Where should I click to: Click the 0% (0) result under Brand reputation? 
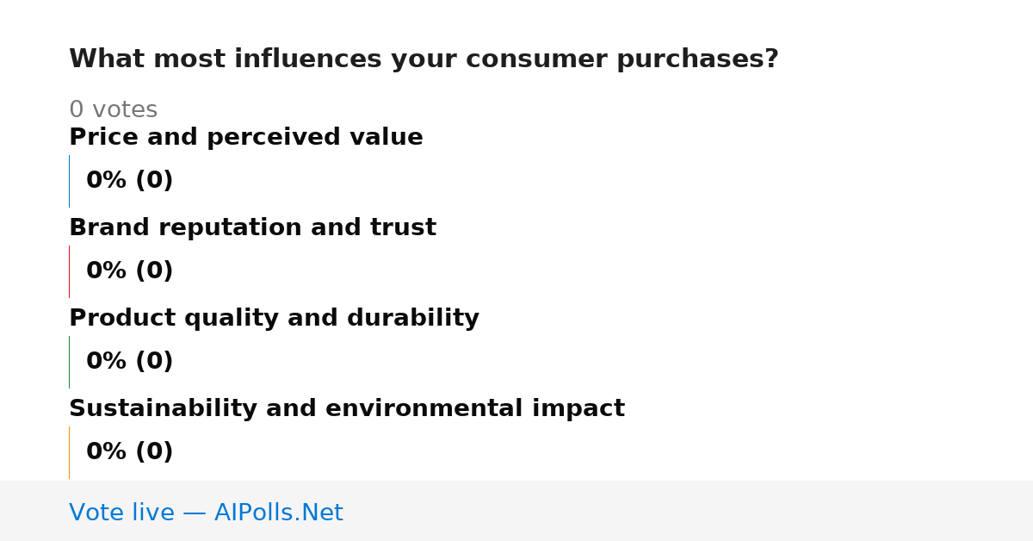tap(129, 271)
